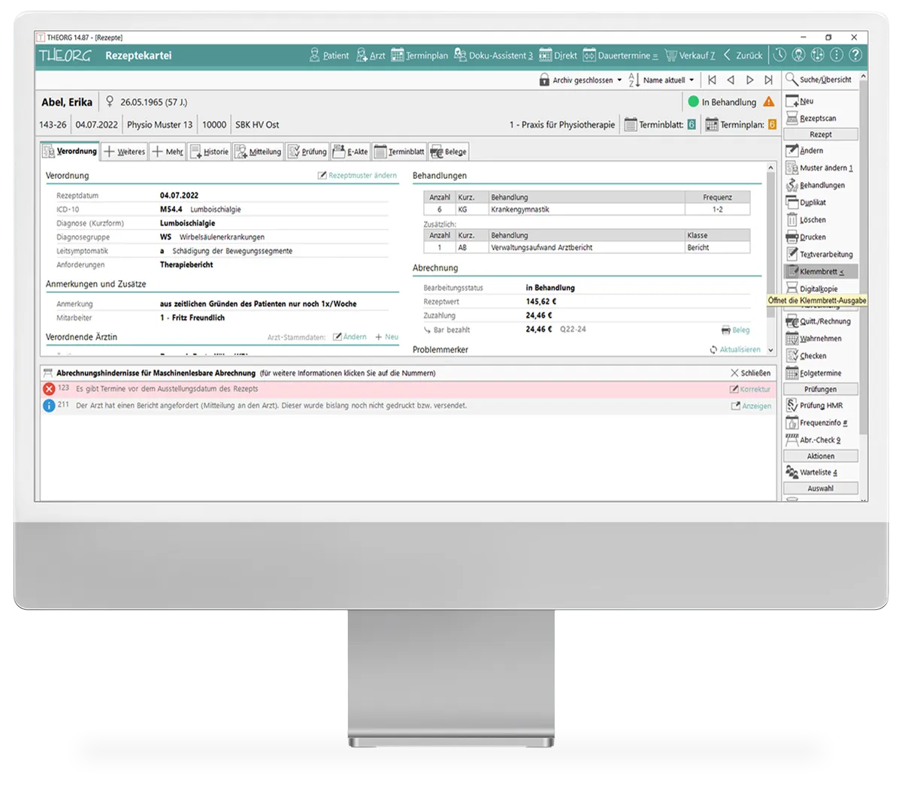The width and height of the screenshot is (902, 803).
Task: Click the Rezeptmuster ändern link
Action: tap(358, 176)
